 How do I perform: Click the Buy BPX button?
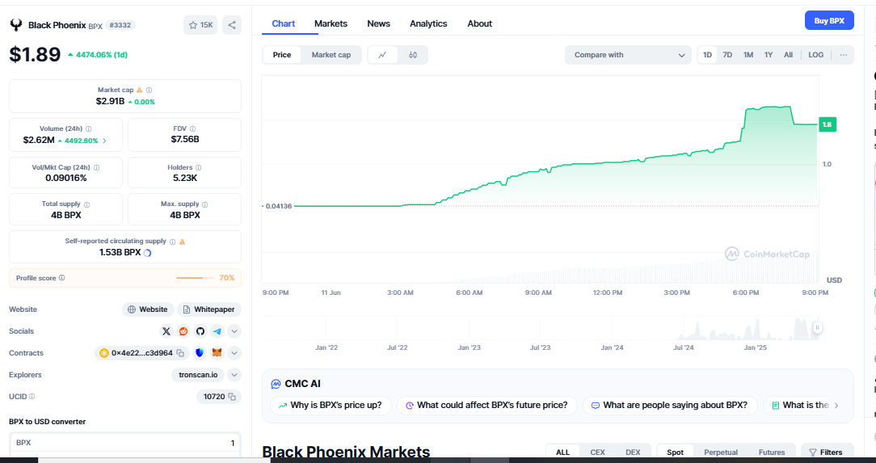pyautogui.click(x=829, y=21)
